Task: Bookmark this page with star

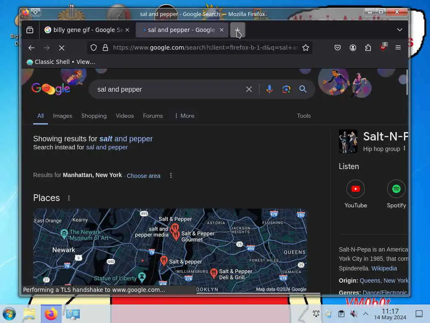Action: click(306, 48)
